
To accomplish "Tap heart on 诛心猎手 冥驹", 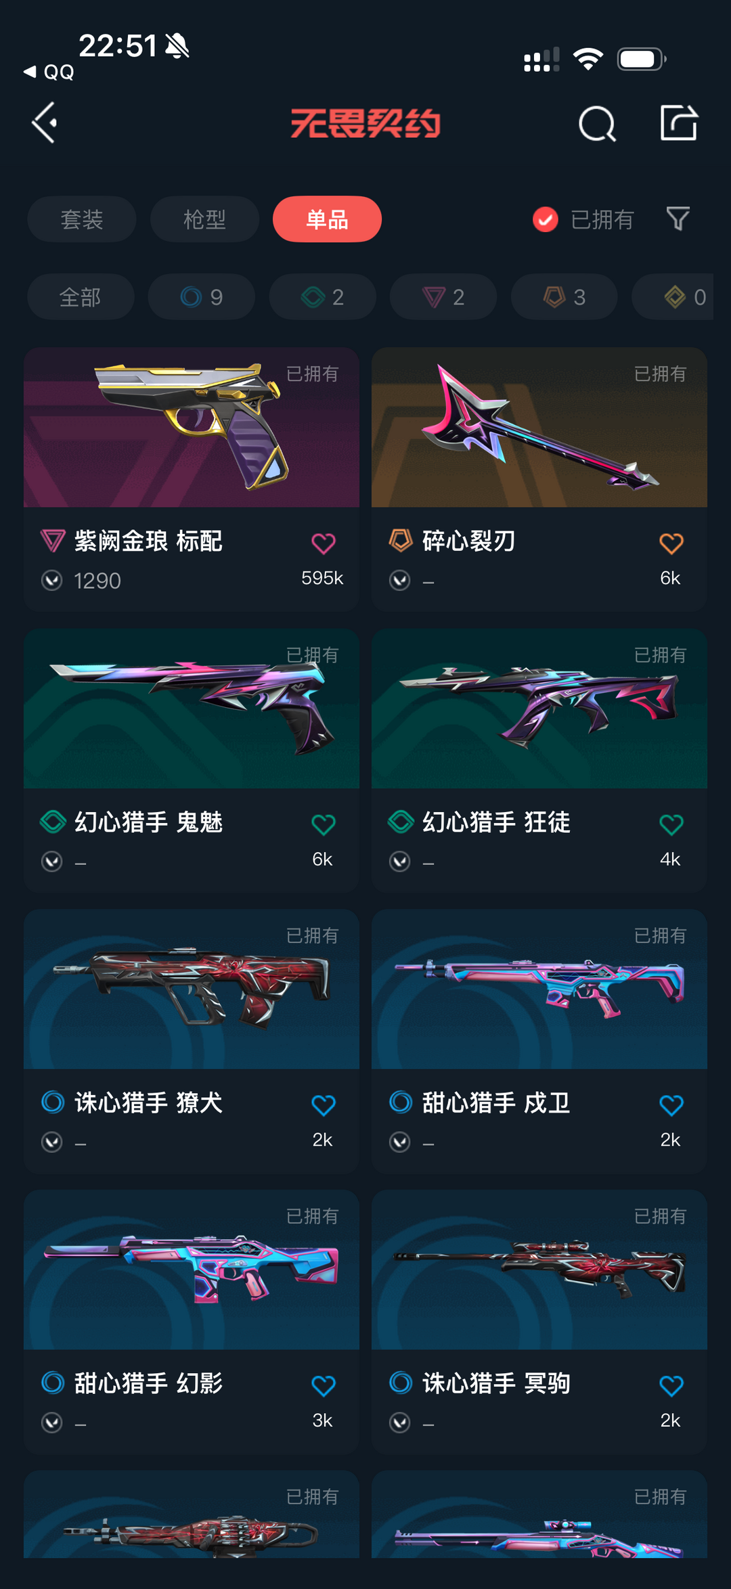I will [671, 1385].
